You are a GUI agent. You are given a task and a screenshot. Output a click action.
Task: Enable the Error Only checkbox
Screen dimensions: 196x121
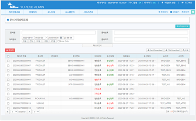(x=58, y=42)
